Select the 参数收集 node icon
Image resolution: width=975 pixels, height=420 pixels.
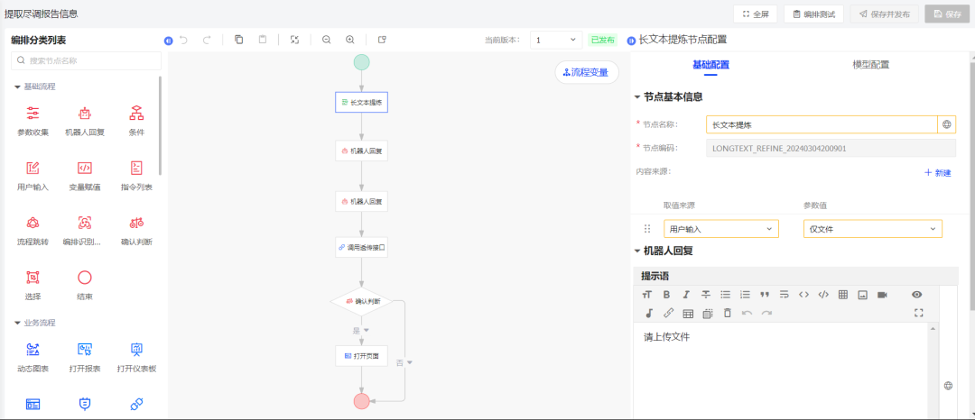tap(32, 114)
